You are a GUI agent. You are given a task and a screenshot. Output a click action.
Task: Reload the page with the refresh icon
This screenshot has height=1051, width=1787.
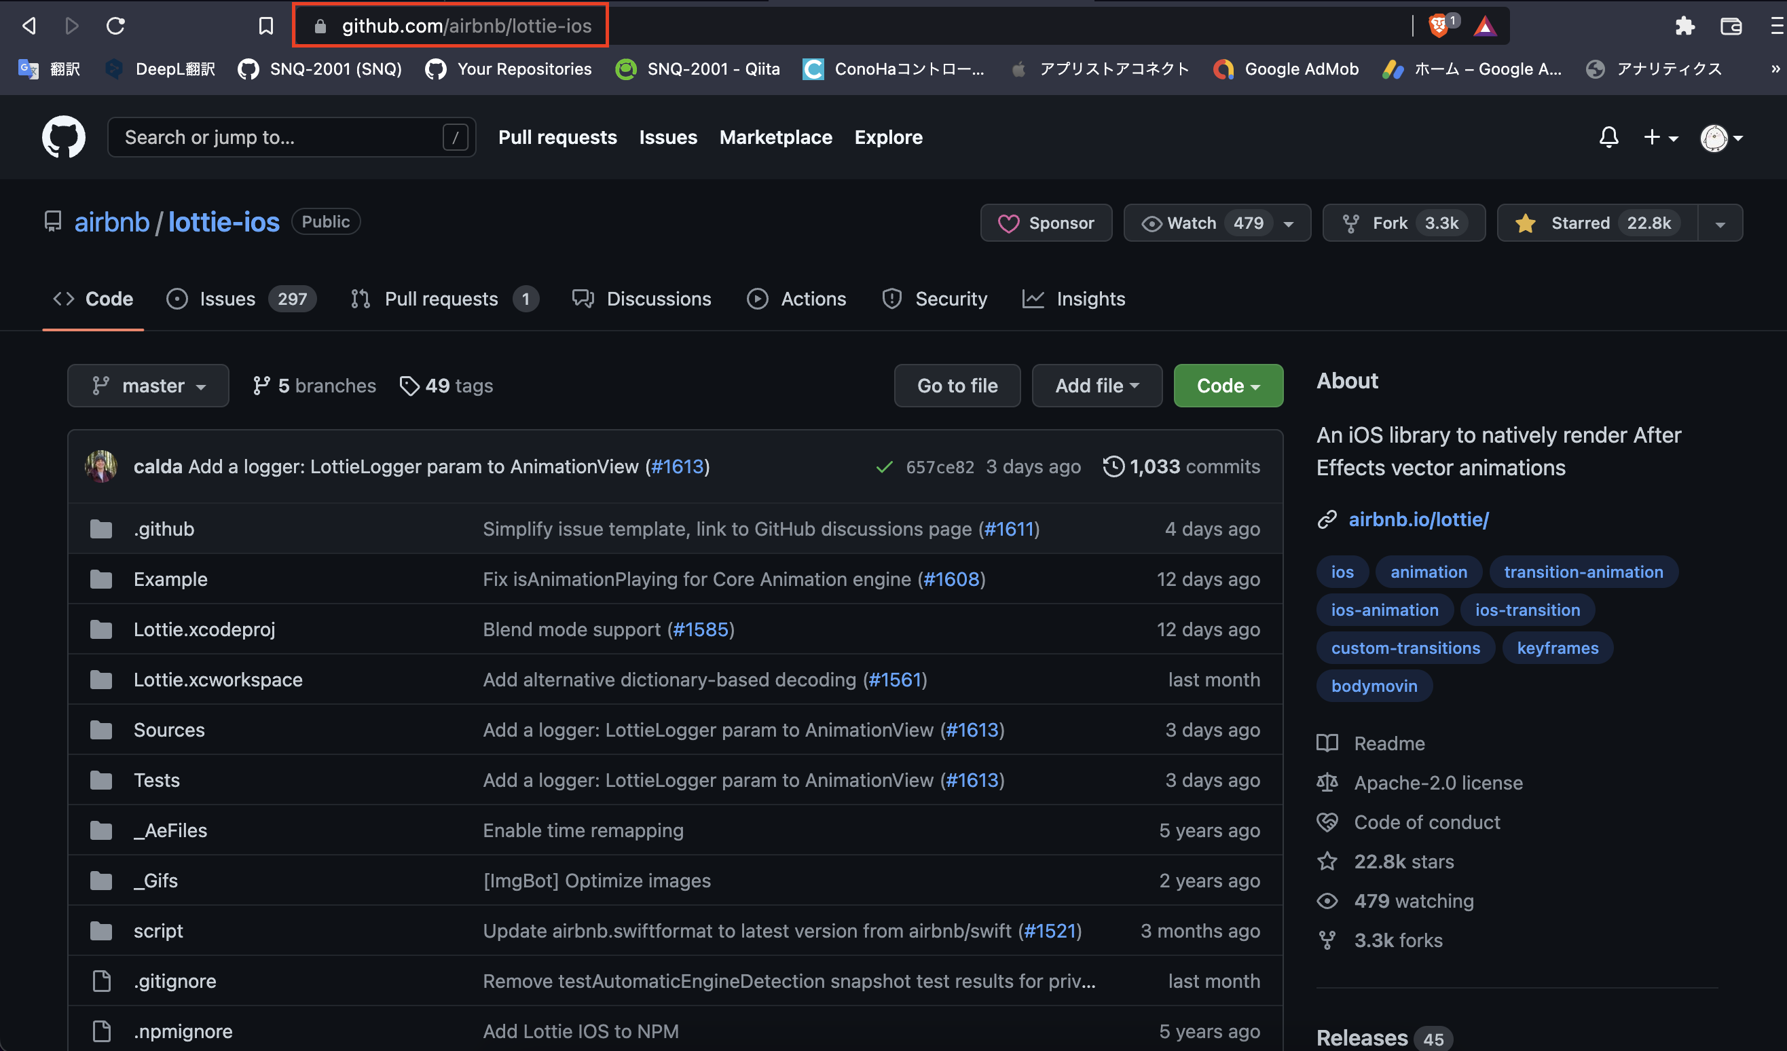pos(115,26)
